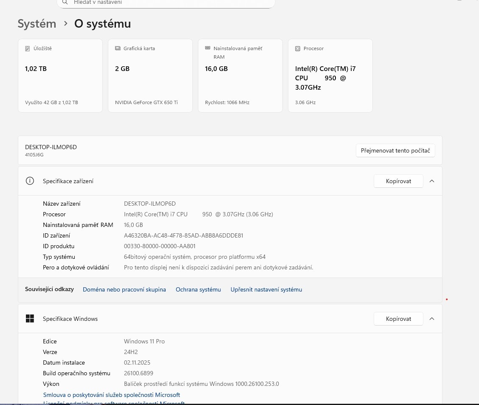Click the Grafická karta icon

(118, 48)
